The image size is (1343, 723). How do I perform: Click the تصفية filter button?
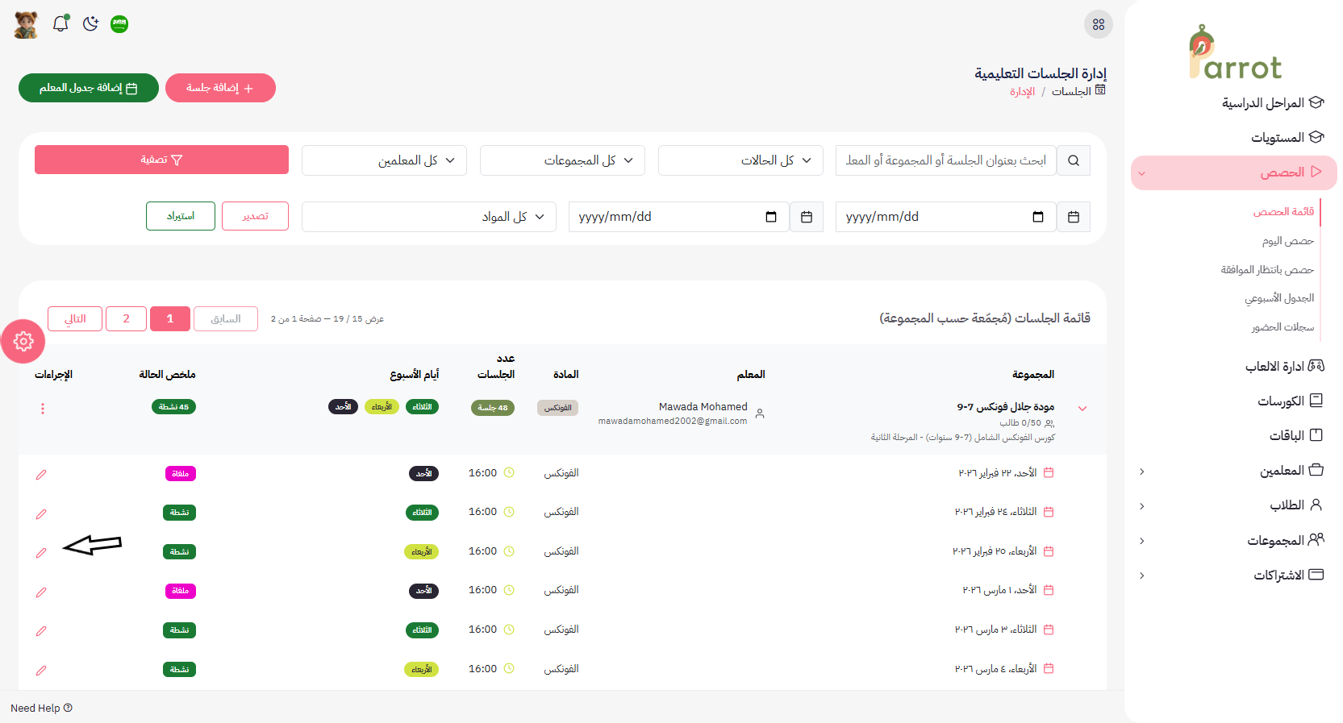coord(161,160)
